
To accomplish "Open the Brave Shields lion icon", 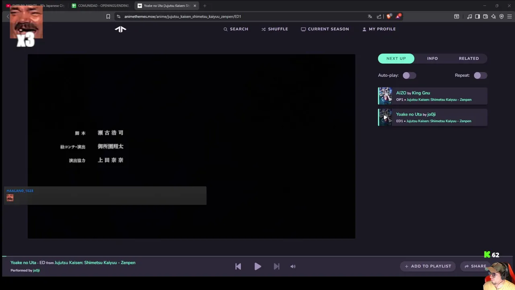I will pos(388,17).
